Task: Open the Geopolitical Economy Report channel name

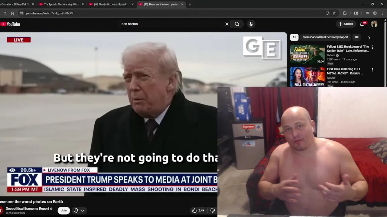Action: click(27, 209)
